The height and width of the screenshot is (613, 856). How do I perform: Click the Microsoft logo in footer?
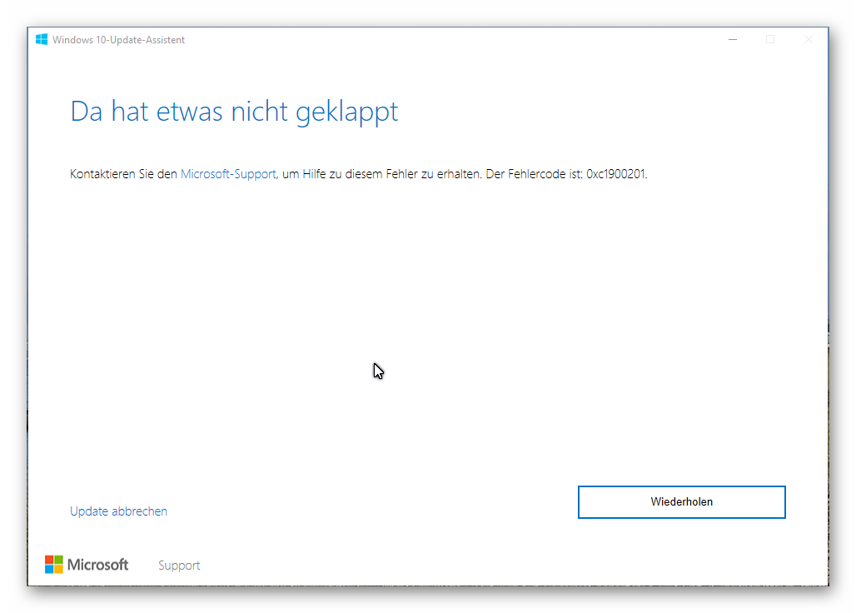pos(87,565)
